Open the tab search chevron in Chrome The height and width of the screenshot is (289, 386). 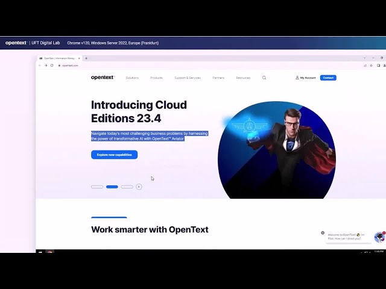(364, 58)
